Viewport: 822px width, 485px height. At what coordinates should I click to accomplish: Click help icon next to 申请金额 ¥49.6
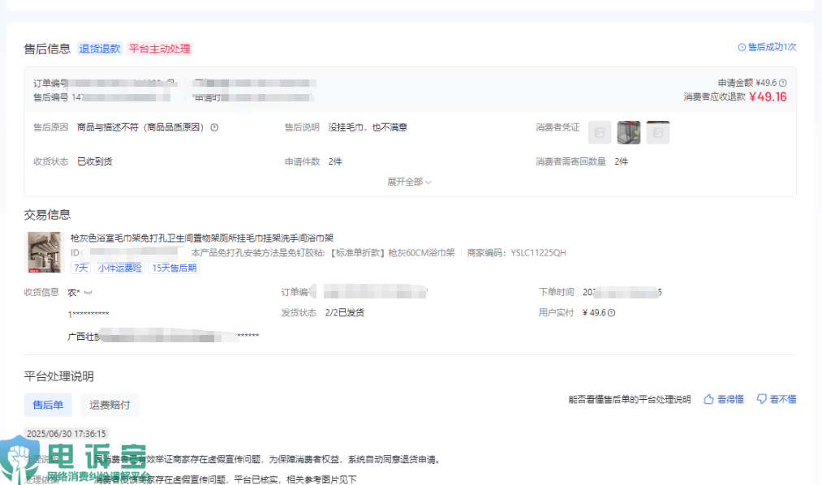(783, 83)
